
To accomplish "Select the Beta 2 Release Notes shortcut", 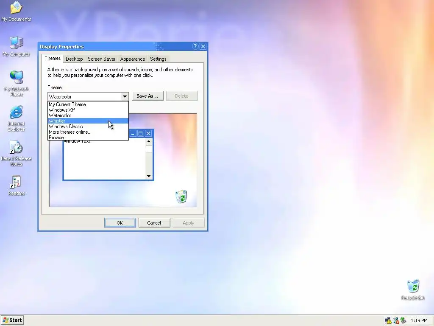I will tap(17, 153).
